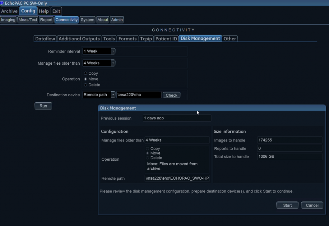The image size is (329, 226).
Task: Expand the Destination device dropdown arrow
Action: (x=113, y=95)
